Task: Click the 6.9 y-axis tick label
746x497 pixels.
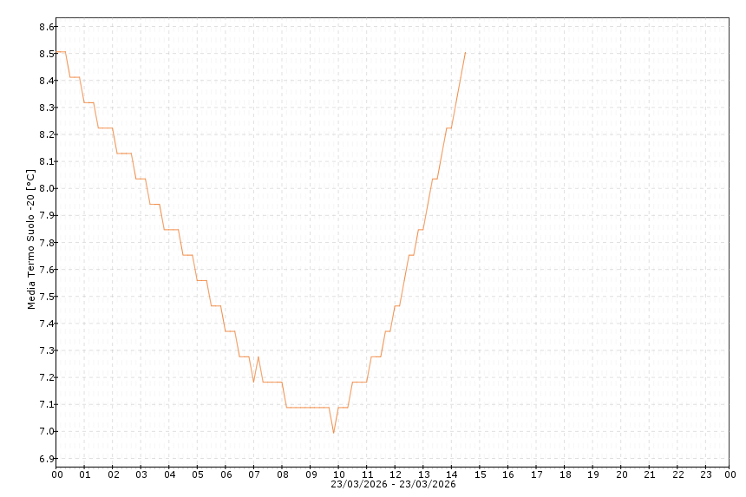Action: pos(47,458)
